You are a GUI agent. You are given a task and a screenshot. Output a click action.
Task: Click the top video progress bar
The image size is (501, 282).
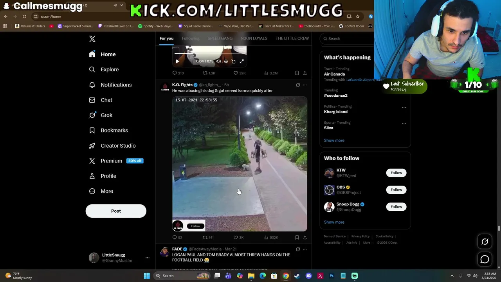click(209, 54)
